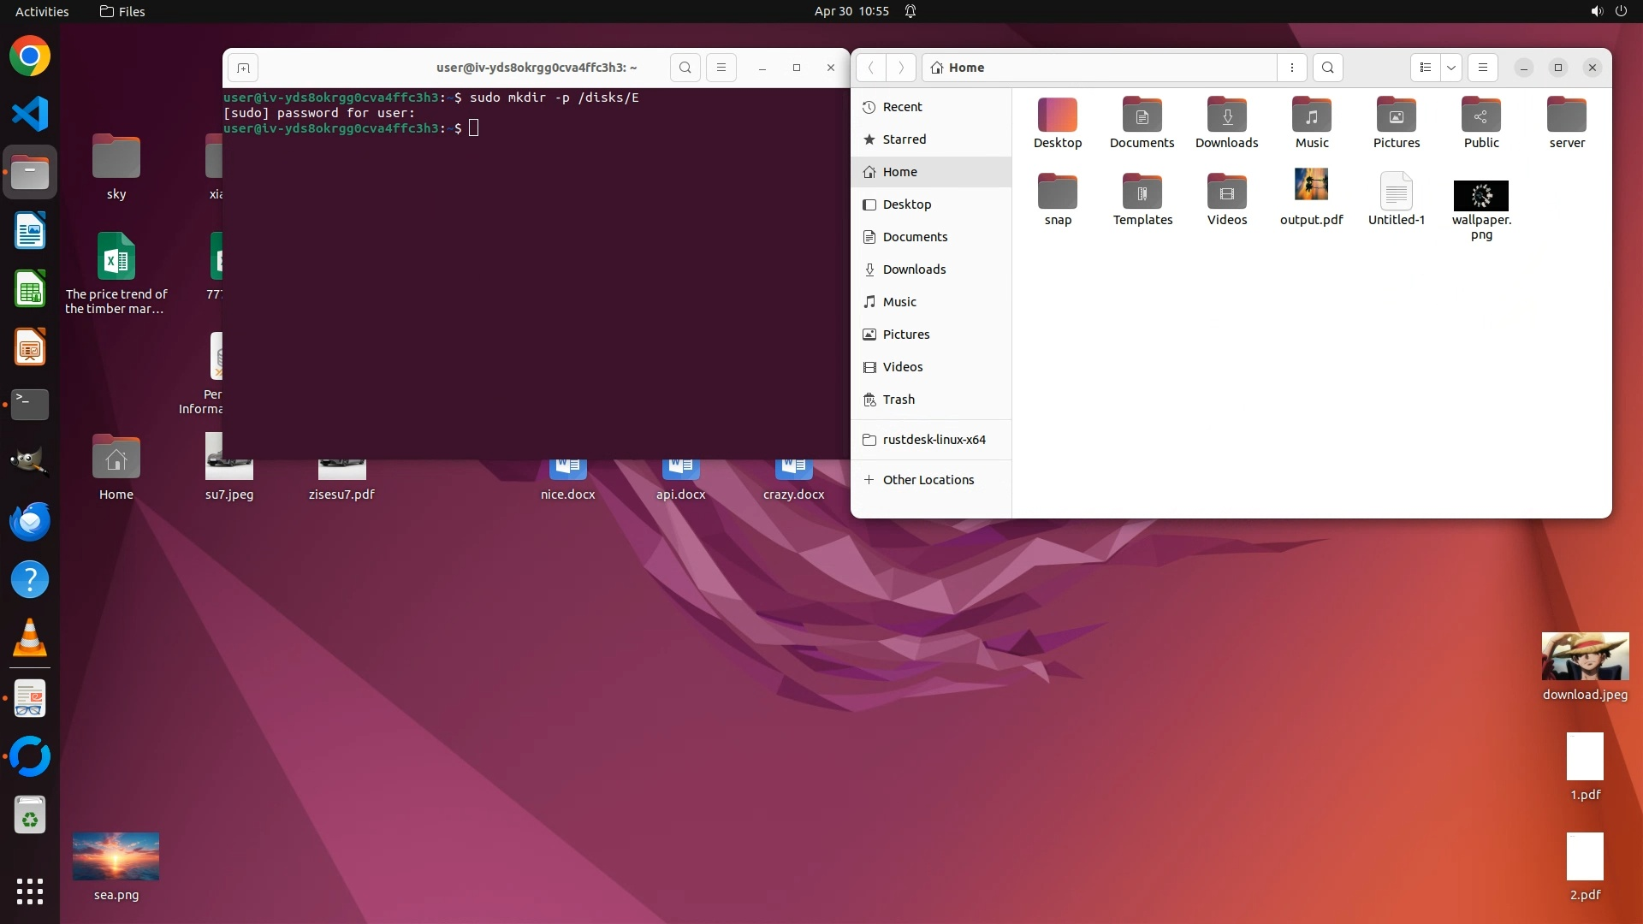Screen dimensions: 1643x924
Task: Click the volume icon in system tray
Action: pos(1596,11)
